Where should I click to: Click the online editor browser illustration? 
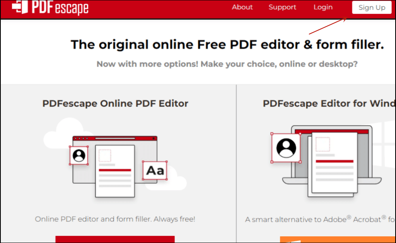tap(115, 158)
